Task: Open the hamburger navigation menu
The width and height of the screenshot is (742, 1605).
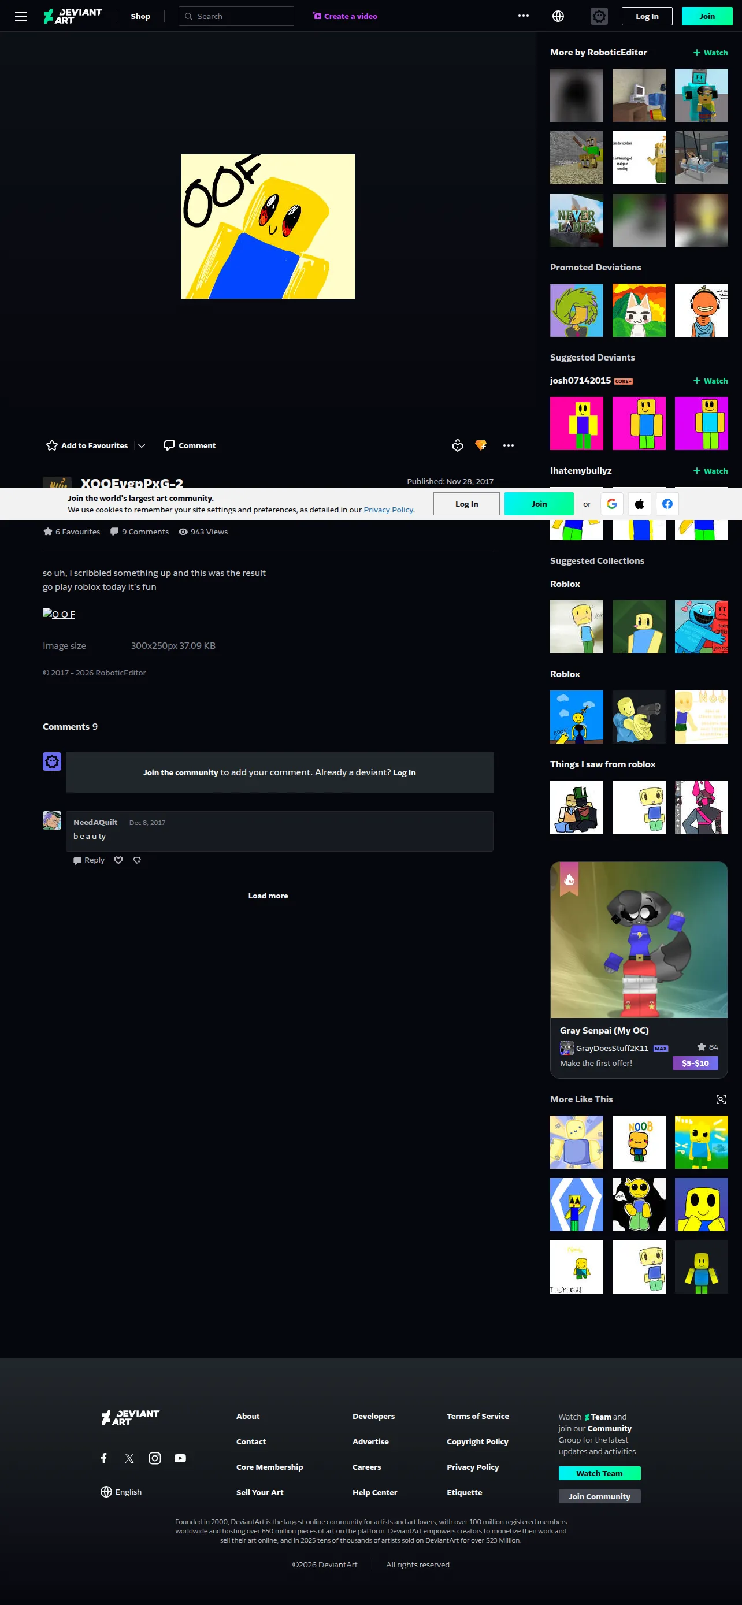Action: [21, 16]
